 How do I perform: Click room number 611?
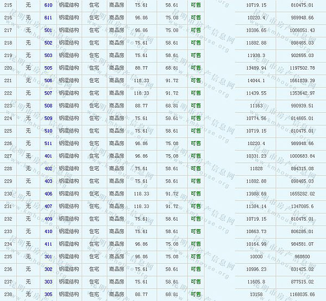(x=48, y=18)
